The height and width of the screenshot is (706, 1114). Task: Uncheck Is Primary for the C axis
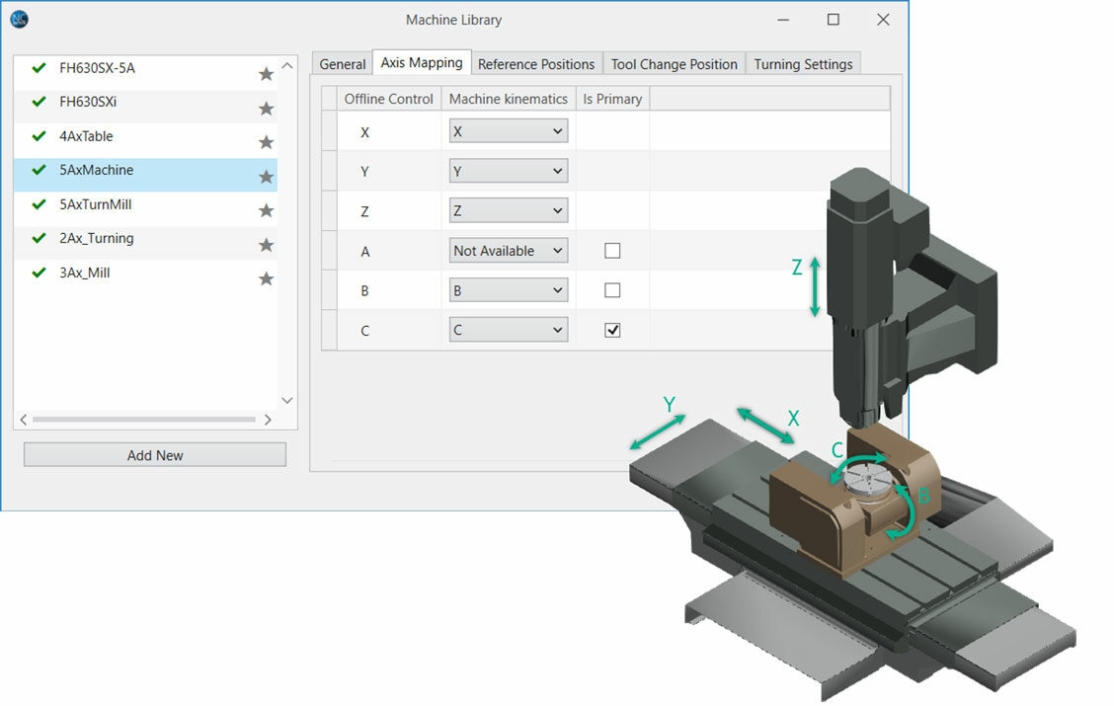tap(612, 331)
